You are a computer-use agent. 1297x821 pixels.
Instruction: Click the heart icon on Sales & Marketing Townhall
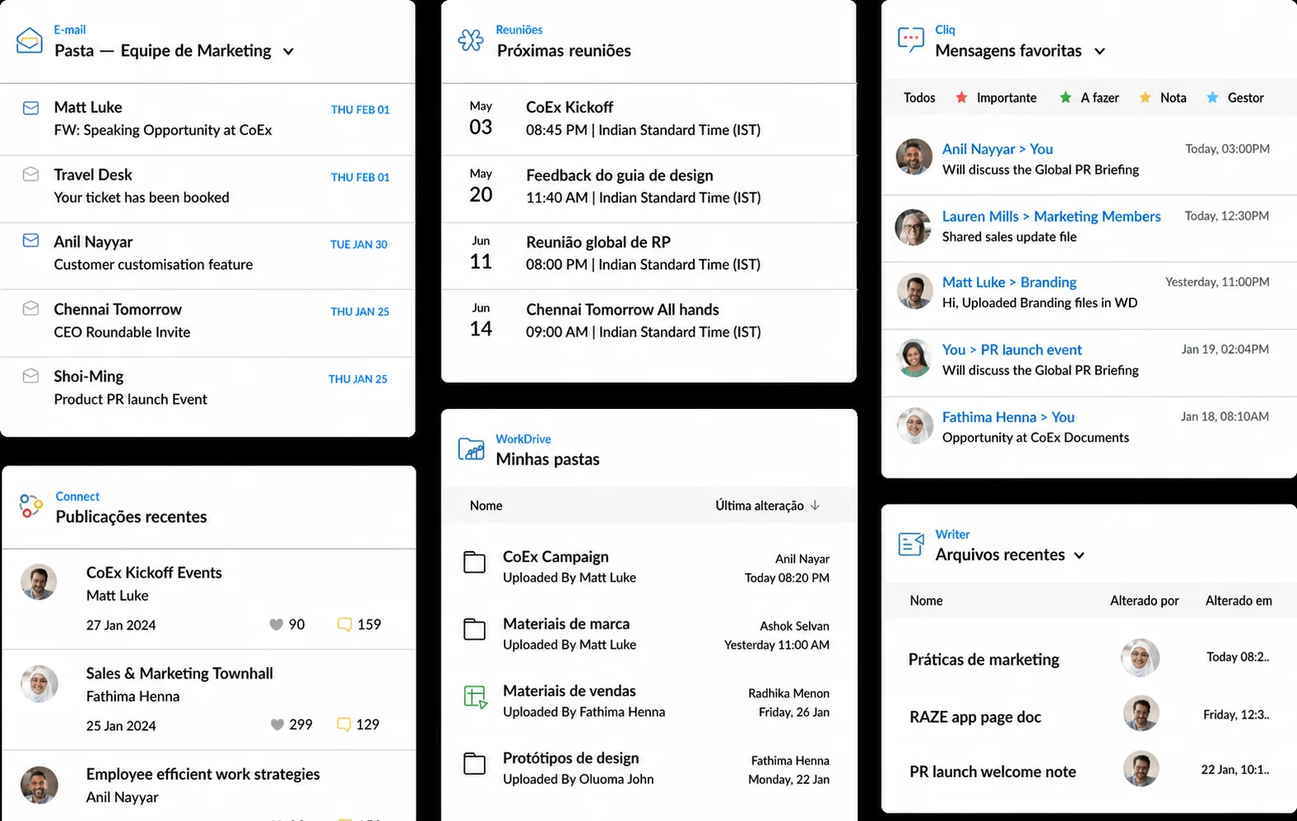[x=277, y=725]
